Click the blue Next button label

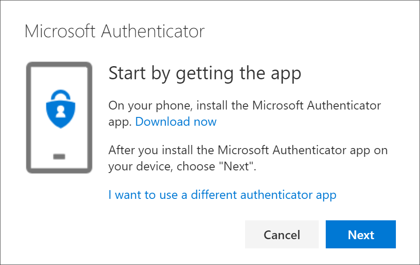[360, 234]
